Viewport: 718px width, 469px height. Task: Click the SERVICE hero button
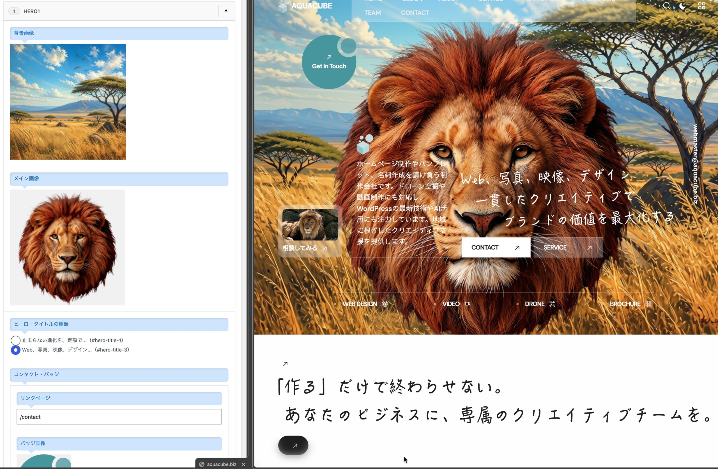[568, 247]
